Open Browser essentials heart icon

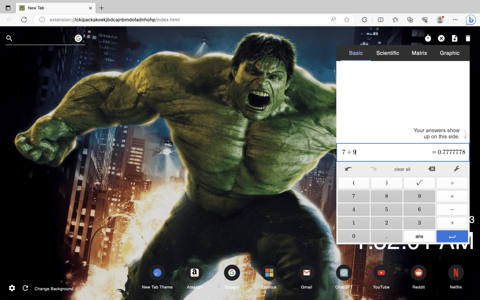[424, 19]
